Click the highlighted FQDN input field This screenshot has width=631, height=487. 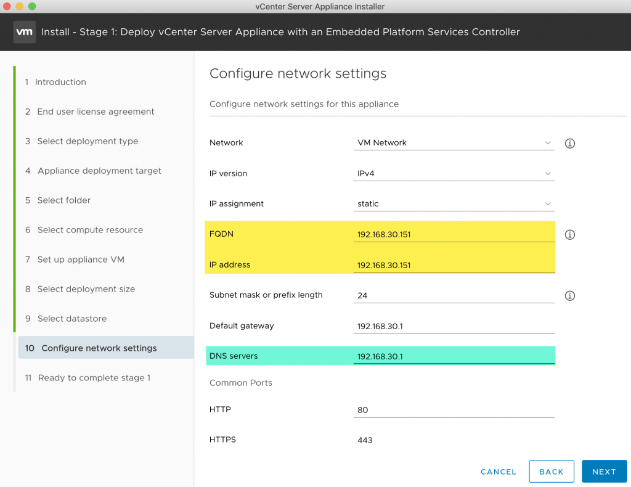[x=454, y=234]
